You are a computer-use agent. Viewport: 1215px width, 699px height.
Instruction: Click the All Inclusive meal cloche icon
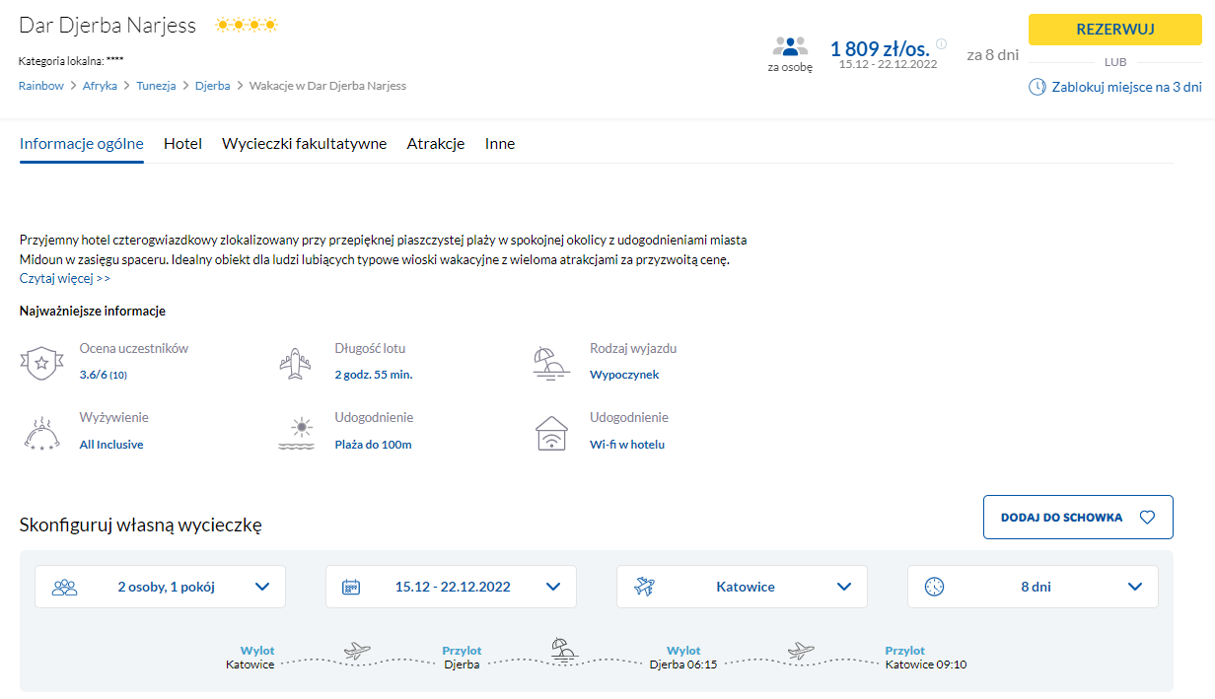40,433
